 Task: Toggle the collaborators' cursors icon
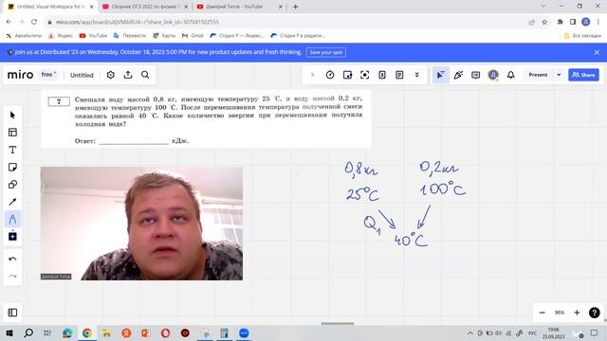(440, 75)
